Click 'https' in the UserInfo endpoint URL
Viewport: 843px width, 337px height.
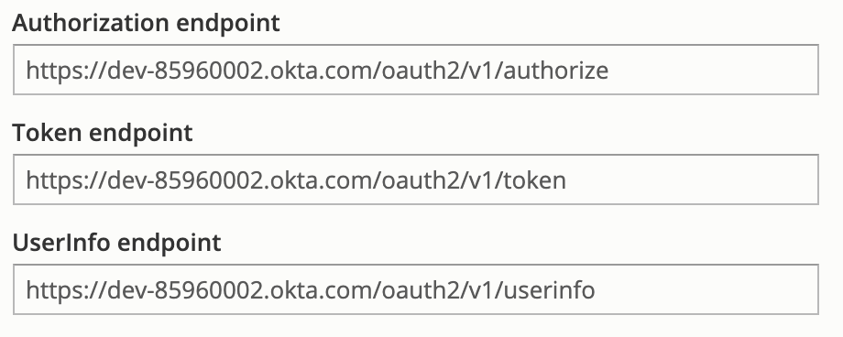click(x=56, y=289)
